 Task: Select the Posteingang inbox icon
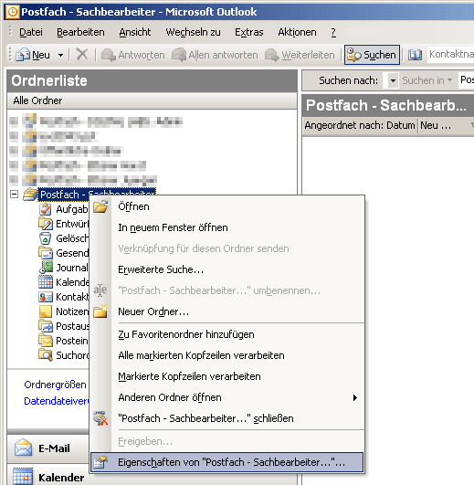[46, 341]
